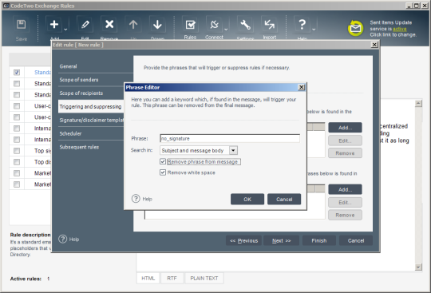Close the Phrase Editor dialog
The width and height of the screenshot is (431, 293).
click(x=301, y=87)
